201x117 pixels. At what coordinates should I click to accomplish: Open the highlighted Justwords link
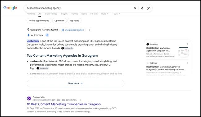coord(33,41)
